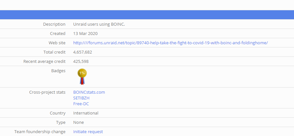Image resolution: width=294 pixels, height=136 pixels.
Task: Select the description text 'Unraid users using BOINC.'
Action: click(x=99, y=24)
